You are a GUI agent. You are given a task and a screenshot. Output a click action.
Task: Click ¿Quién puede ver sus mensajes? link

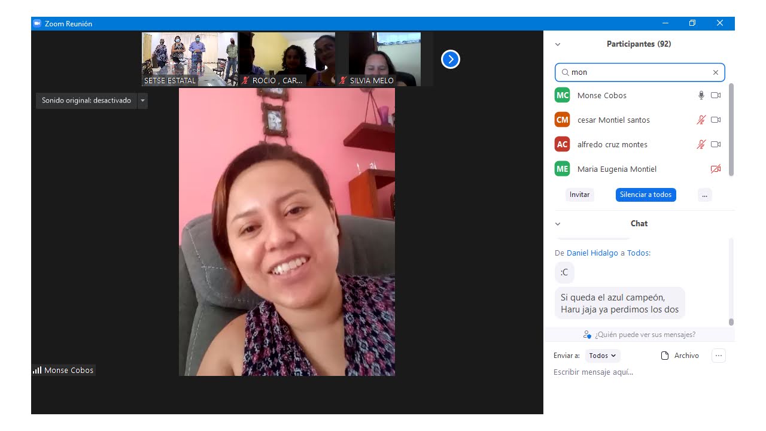pyautogui.click(x=645, y=335)
